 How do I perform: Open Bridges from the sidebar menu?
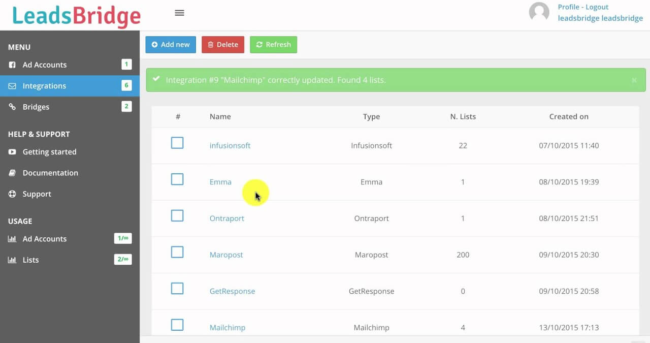(x=36, y=107)
